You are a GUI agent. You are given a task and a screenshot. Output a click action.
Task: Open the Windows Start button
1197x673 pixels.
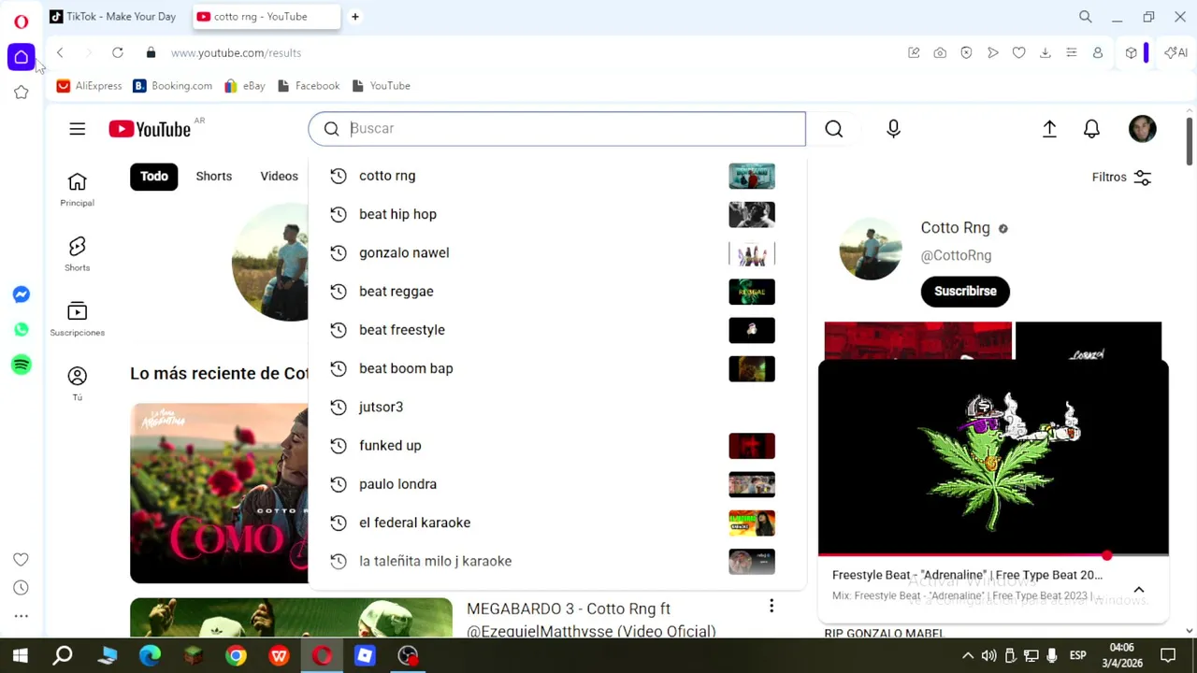click(x=20, y=655)
